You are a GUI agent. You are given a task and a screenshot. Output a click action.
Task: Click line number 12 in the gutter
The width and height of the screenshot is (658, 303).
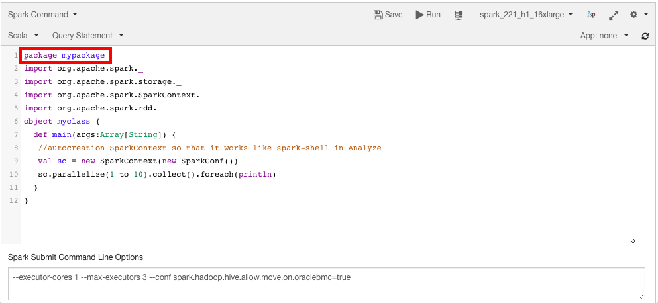[13, 200]
